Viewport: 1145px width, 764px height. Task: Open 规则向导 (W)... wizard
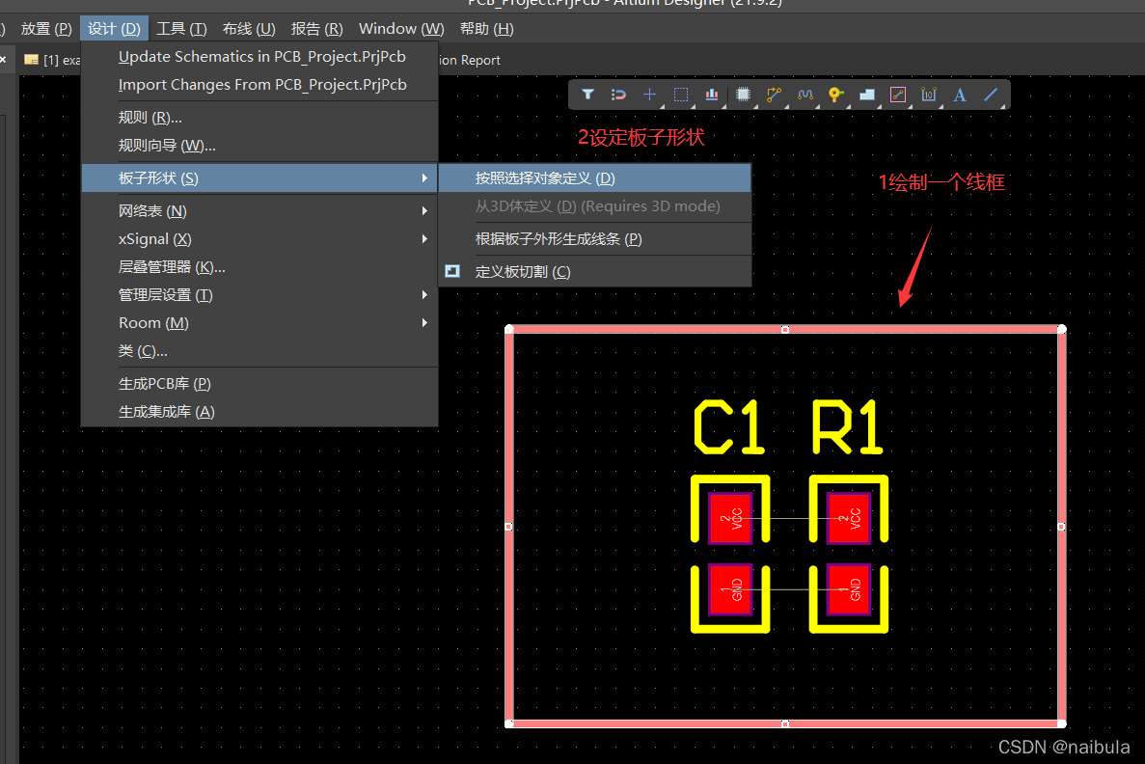click(x=259, y=146)
